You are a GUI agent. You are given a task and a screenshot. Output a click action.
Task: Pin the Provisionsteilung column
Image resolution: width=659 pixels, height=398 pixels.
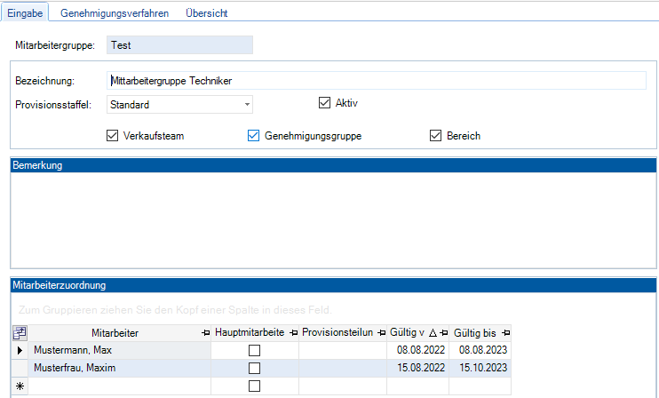click(x=381, y=333)
